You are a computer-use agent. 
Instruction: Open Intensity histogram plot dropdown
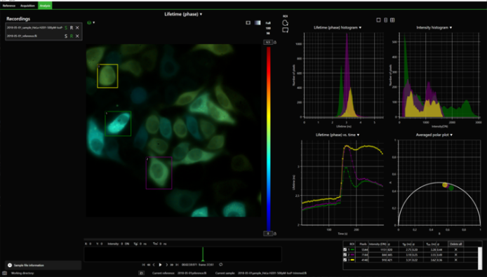coord(434,27)
